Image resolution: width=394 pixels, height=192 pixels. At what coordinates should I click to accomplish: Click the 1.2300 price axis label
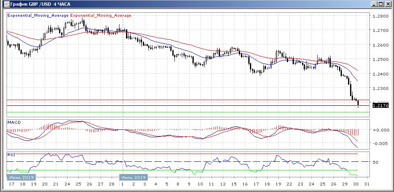380,89
